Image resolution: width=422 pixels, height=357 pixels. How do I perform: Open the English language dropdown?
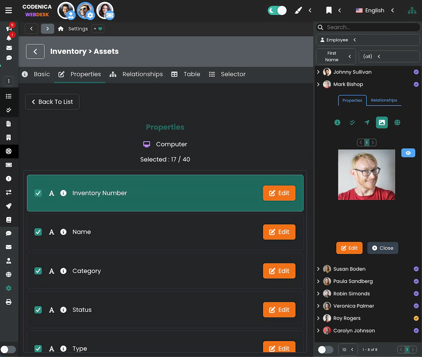click(x=375, y=10)
